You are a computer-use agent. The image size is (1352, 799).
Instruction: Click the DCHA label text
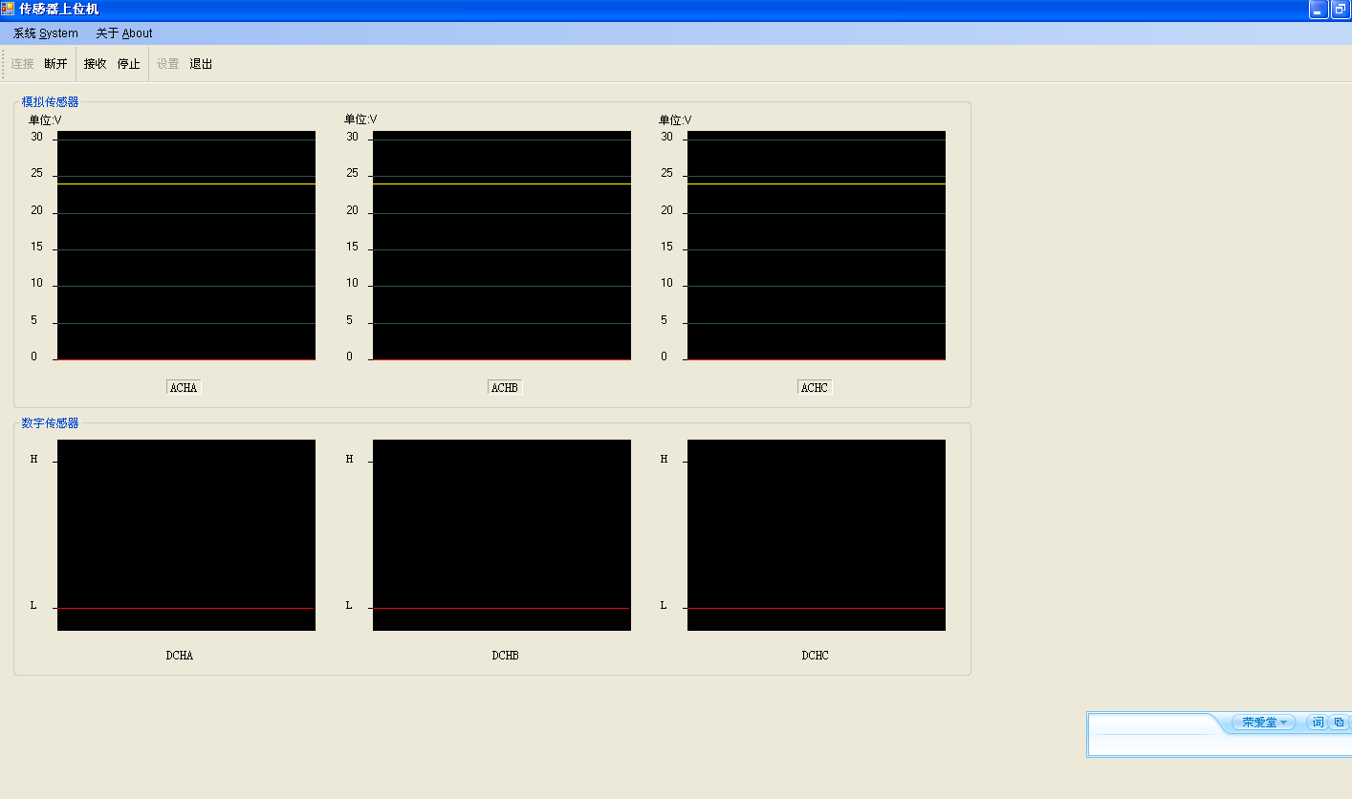tap(180, 656)
